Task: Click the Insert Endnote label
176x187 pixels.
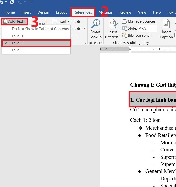Action: [69, 22]
